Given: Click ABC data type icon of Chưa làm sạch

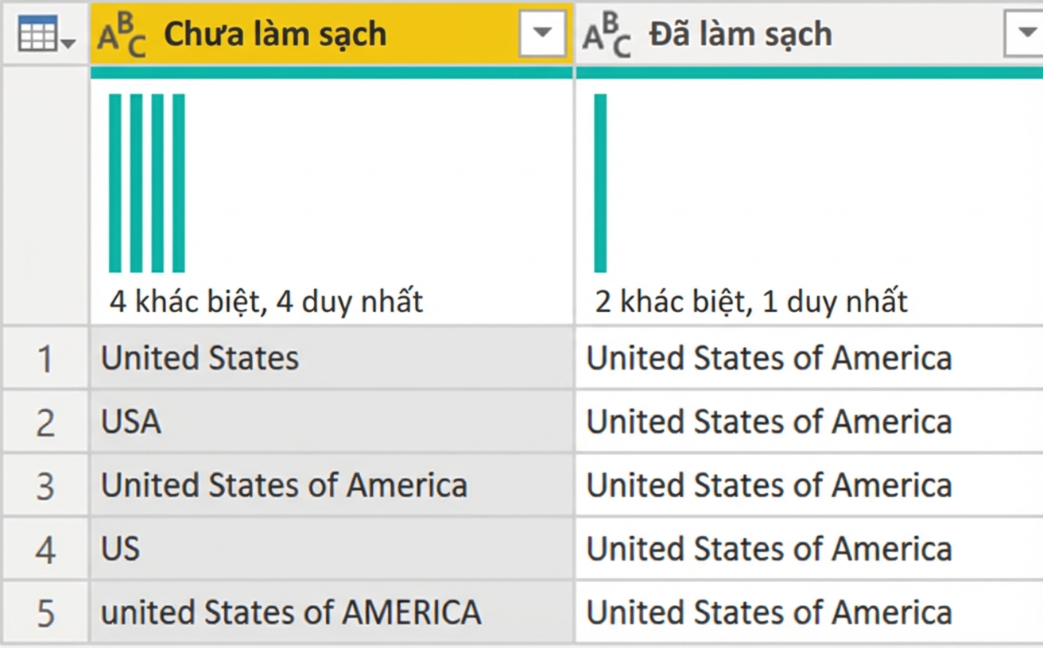Looking at the screenshot, I should [122, 36].
